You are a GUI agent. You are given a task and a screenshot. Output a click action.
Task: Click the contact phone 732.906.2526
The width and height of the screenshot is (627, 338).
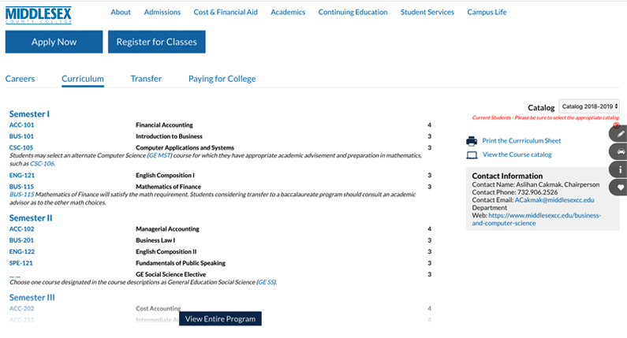(x=537, y=192)
